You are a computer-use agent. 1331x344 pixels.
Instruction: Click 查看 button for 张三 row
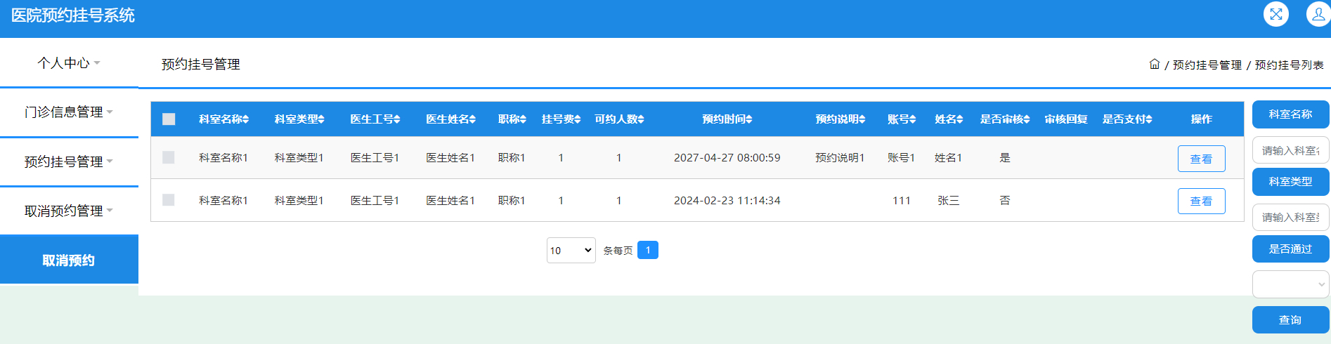click(1201, 201)
